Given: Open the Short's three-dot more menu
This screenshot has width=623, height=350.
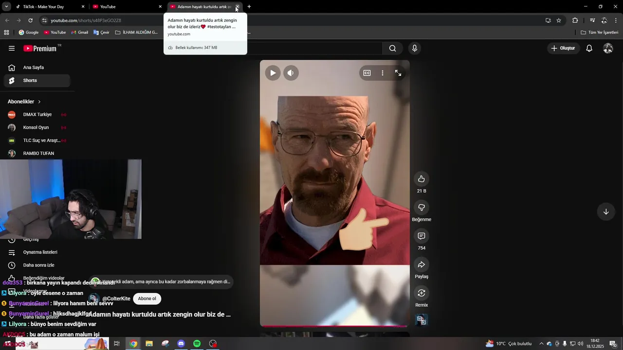Looking at the screenshot, I should click(x=383, y=73).
